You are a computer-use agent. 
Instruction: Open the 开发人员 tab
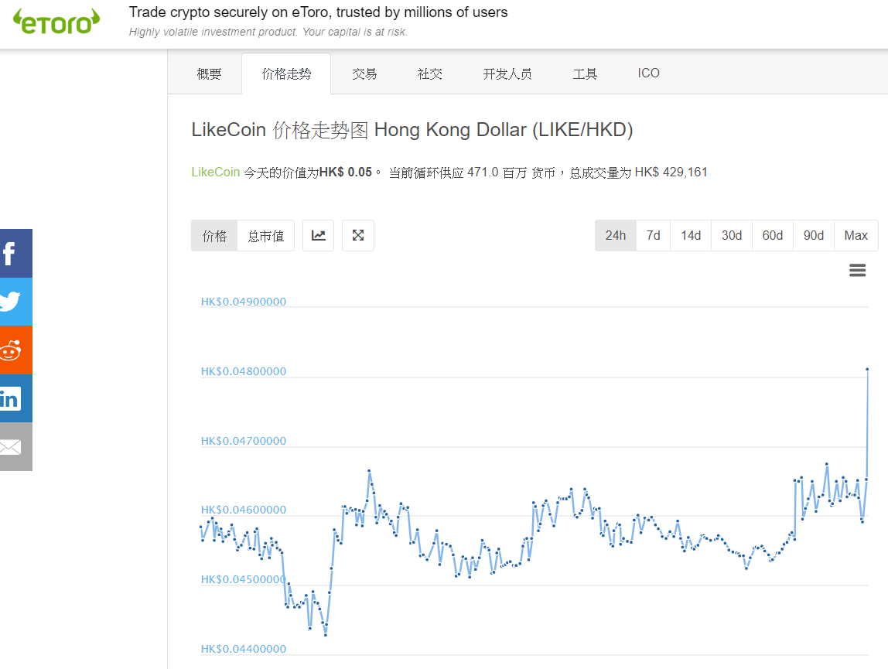point(507,73)
